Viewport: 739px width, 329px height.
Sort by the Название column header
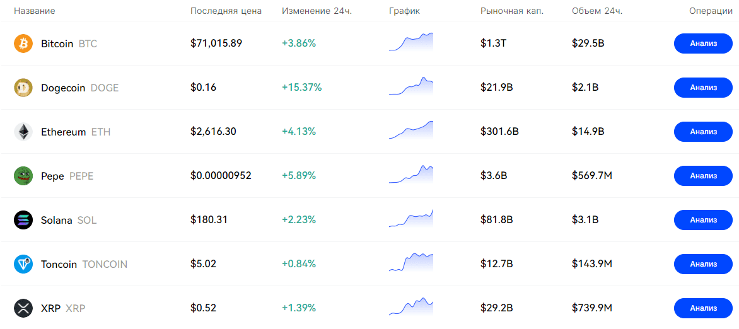(x=34, y=11)
